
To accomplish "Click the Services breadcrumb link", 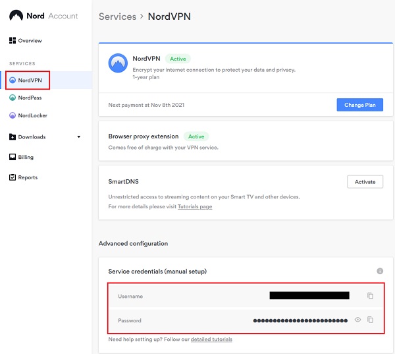I will tap(117, 16).
